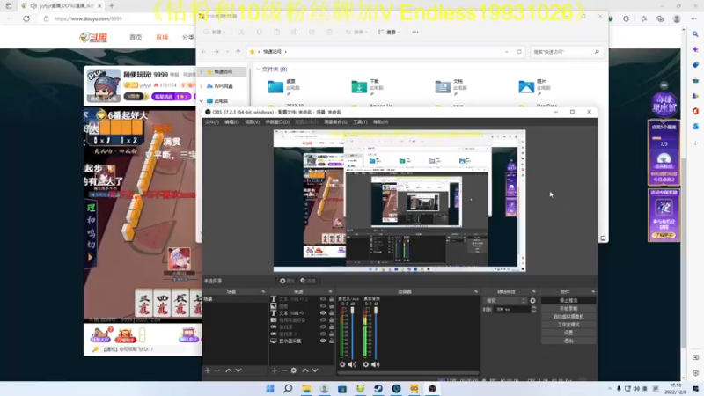704x396 pixels.
Task: Toggle lock on 文本 (GDI+) 2 source
Action: (x=332, y=299)
